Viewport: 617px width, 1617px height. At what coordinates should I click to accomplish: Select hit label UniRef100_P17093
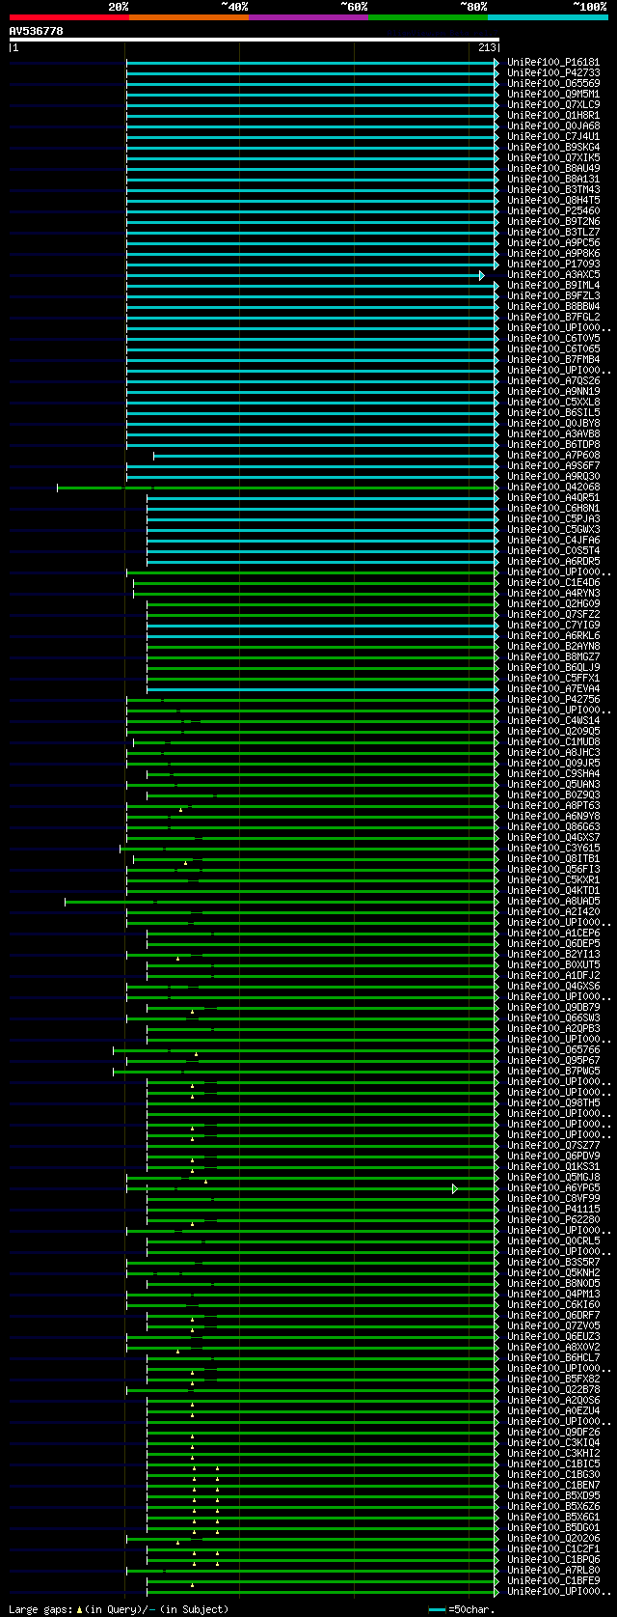coord(553,264)
